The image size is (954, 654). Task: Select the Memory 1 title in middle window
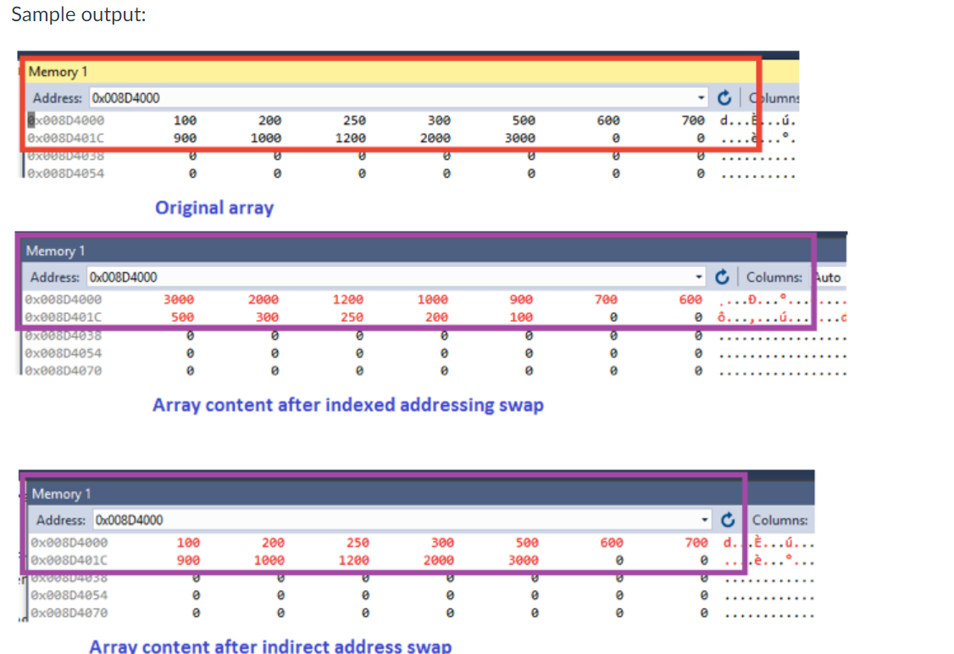[55, 251]
